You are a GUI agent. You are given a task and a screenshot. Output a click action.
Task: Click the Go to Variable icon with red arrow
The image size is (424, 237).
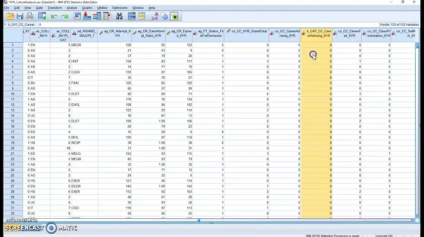pos(87,16)
